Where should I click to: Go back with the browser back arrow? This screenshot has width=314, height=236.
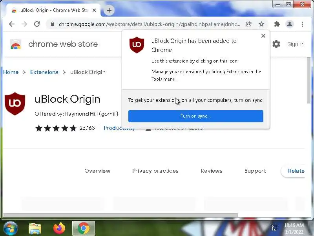tap(12, 24)
